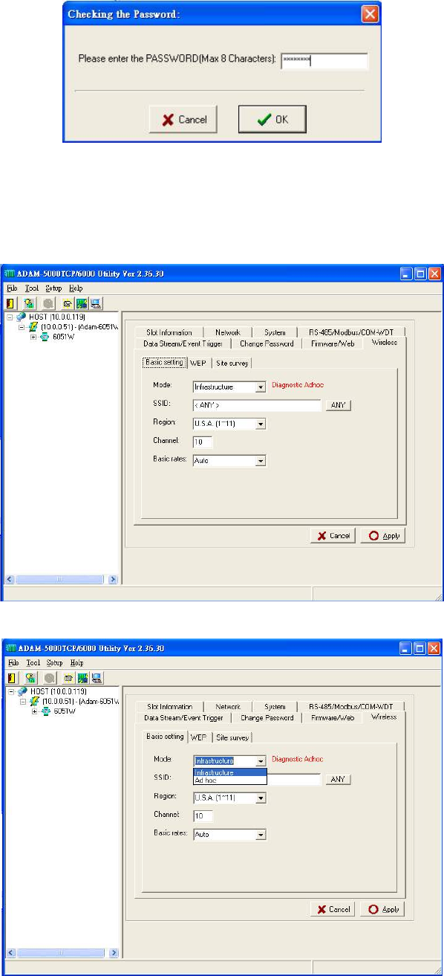Image resolution: width=444 pixels, height=976 pixels.
Task: Close the Checking the Password dialog
Action: [369, 14]
